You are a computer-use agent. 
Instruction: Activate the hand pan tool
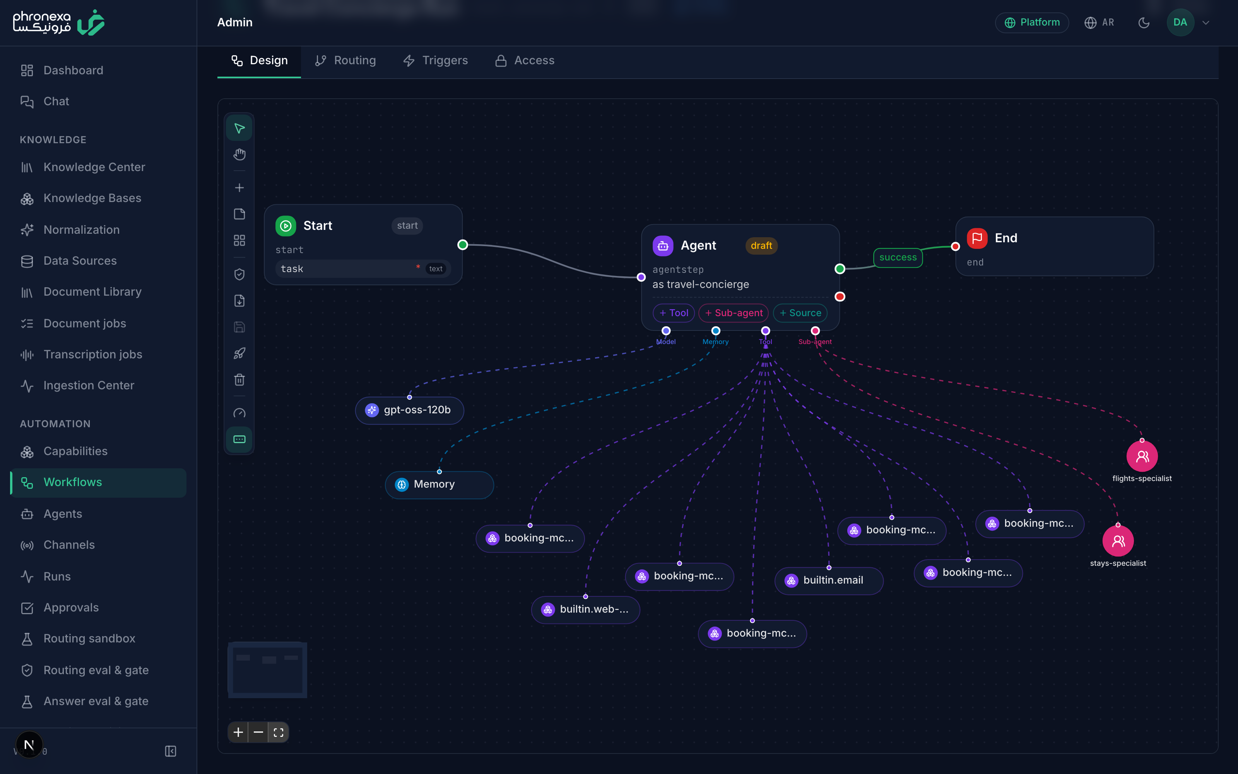coord(239,154)
